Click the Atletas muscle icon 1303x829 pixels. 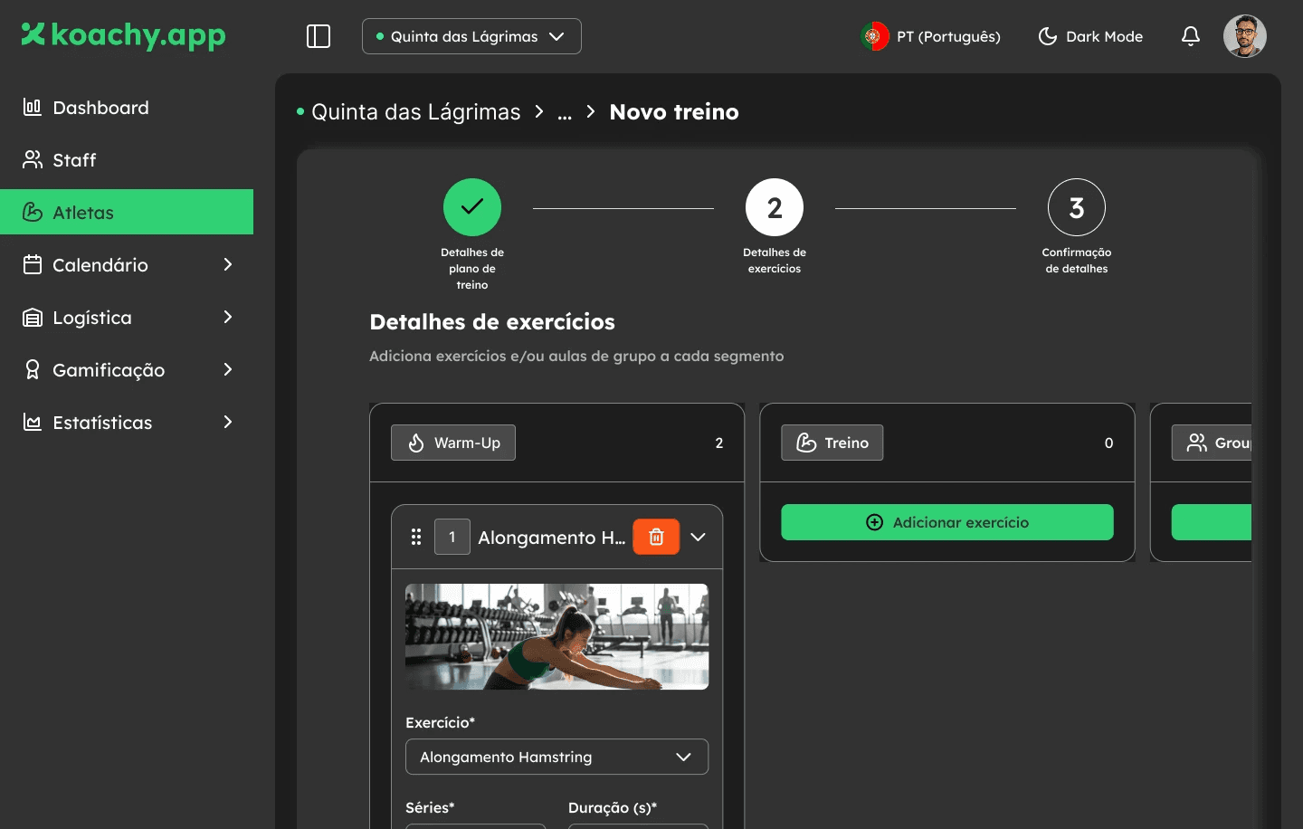coord(33,212)
